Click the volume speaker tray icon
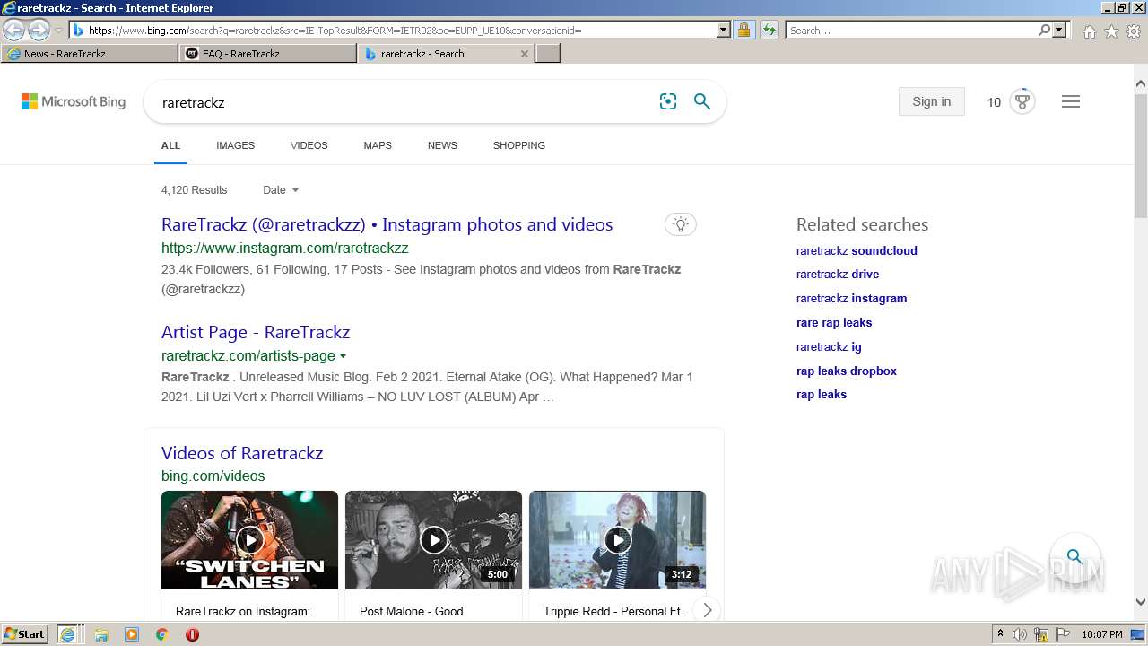This screenshot has width=1148, height=646. tap(1020, 634)
